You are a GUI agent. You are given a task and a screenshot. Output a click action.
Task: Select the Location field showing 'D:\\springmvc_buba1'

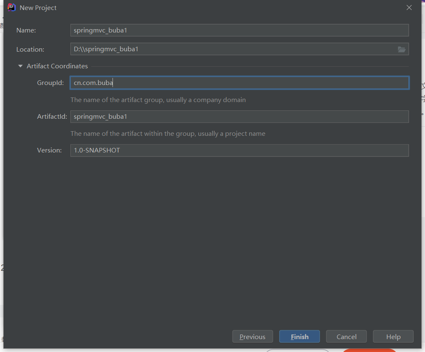(x=233, y=49)
